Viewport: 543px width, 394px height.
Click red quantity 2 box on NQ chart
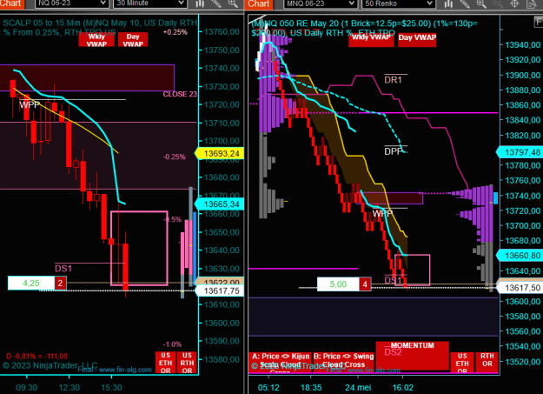pyautogui.click(x=60, y=283)
